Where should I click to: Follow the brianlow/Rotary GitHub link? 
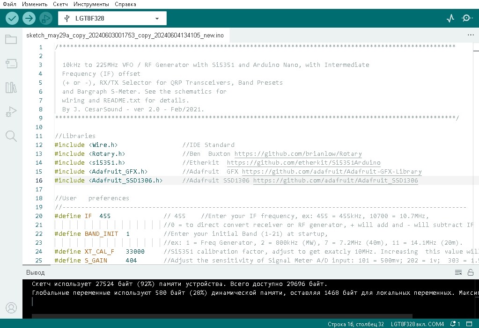point(298,154)
